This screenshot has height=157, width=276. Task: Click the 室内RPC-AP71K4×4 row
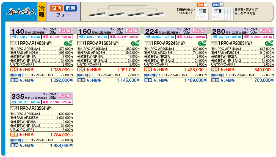pyautogui.click(x=242, y=49)
